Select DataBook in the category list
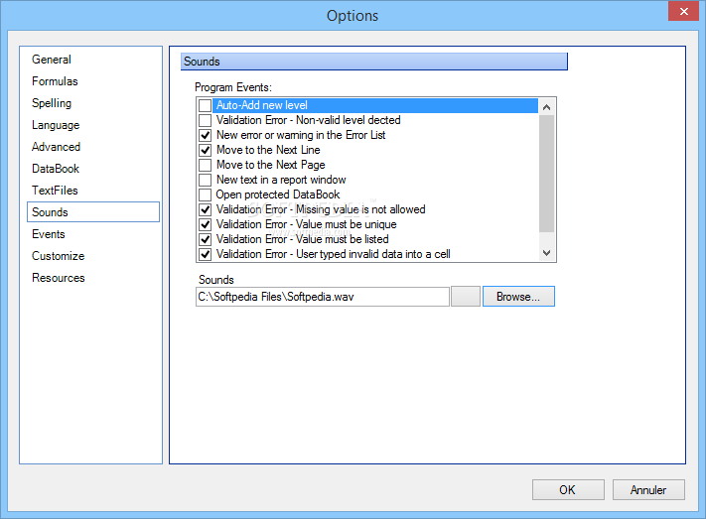Viewport: 706px width, 519px height. pos(56,169)
